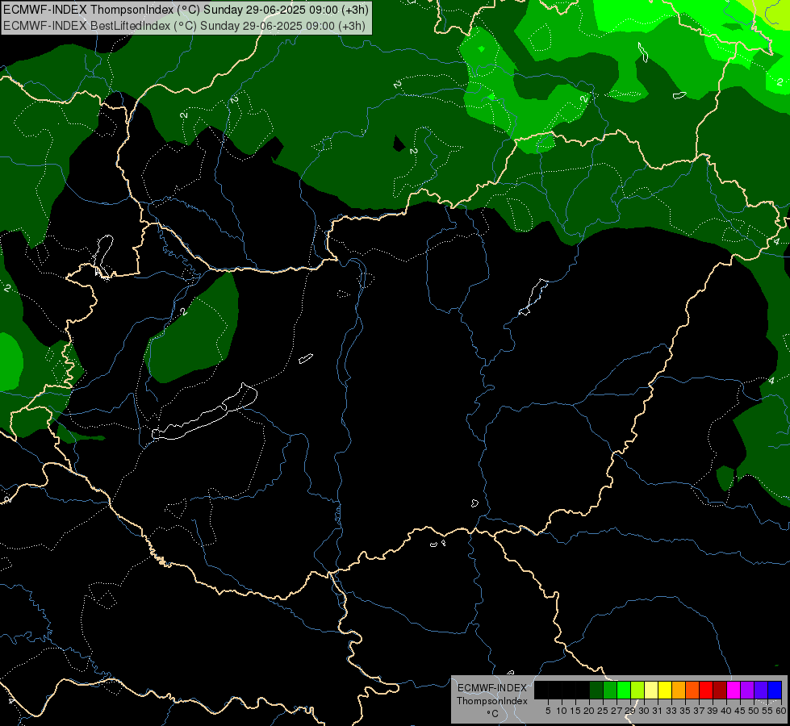Choose the bright red 37–39 legend swatch
This screenshot has width=790, height=726.
point(706,690)
